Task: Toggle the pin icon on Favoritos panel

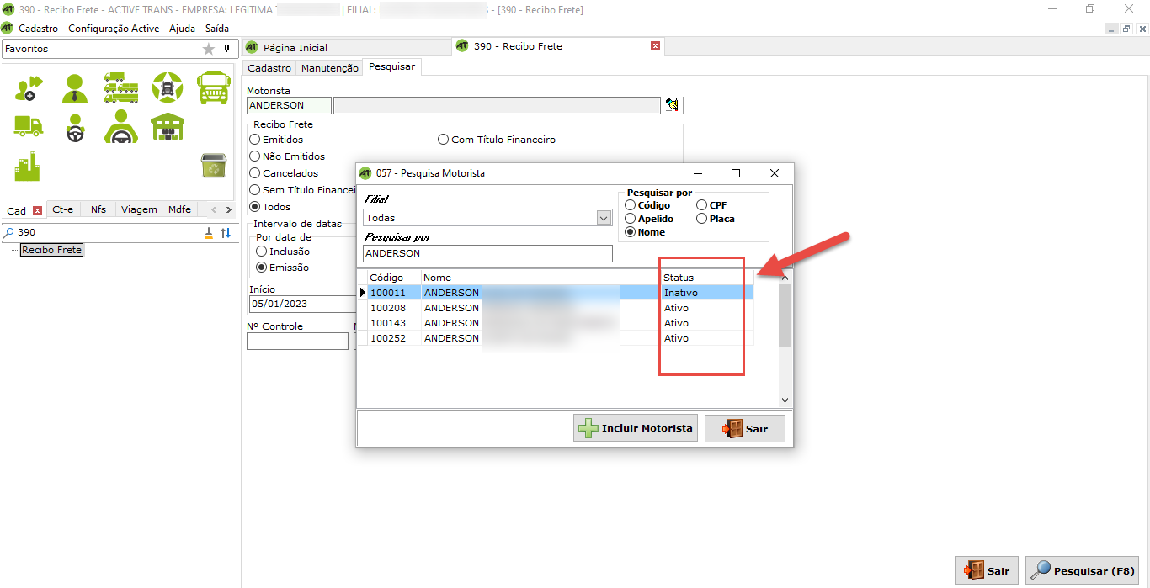Action: tap(226, 49)
